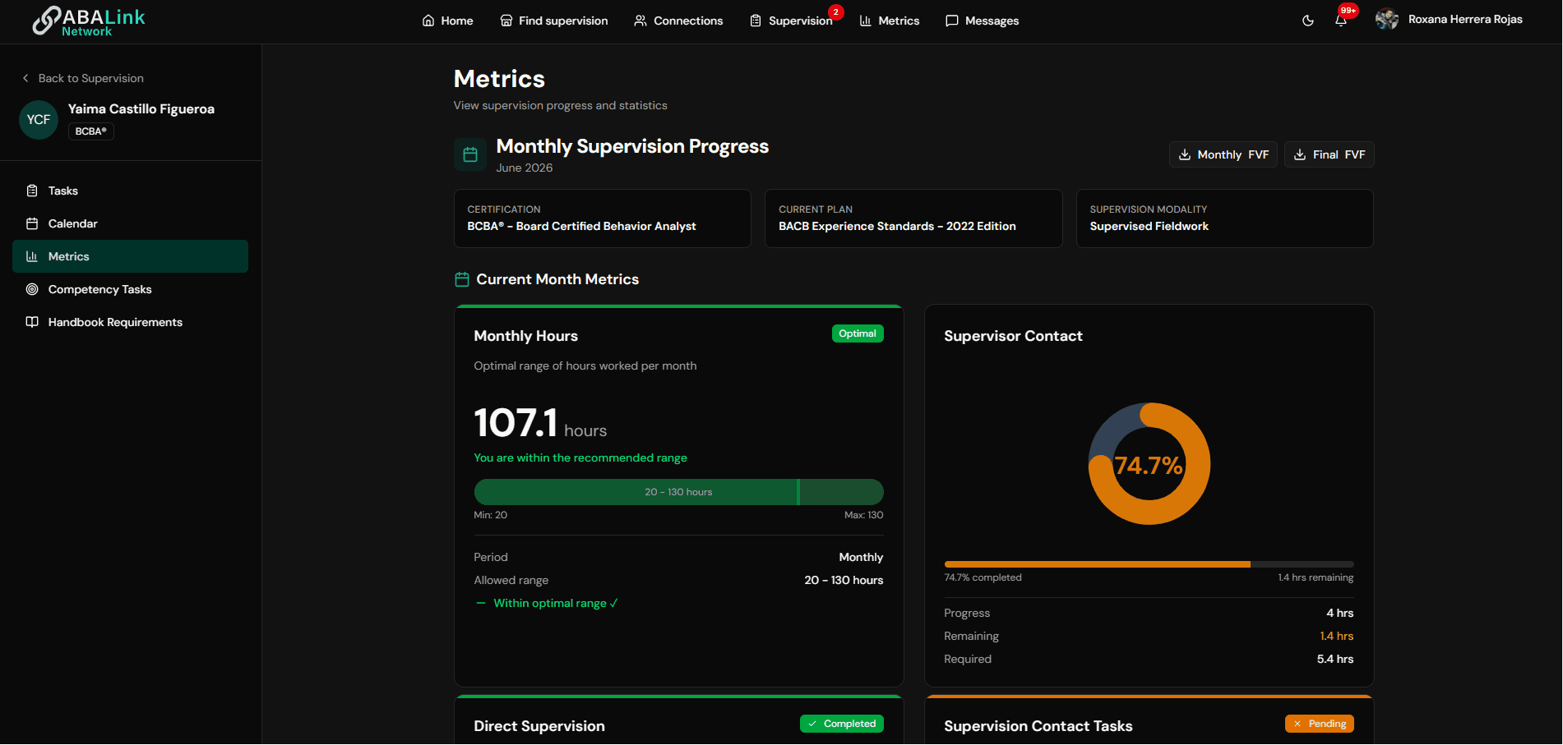The height and width of the screenshot is (745, 1563).
Task: Click the ABALink Network logo
Action: [89, 21]
